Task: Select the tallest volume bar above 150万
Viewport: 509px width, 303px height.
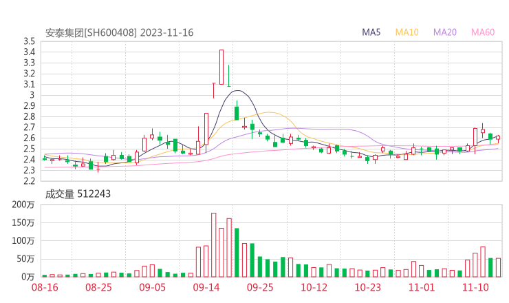Action: [x=214, y=244]
